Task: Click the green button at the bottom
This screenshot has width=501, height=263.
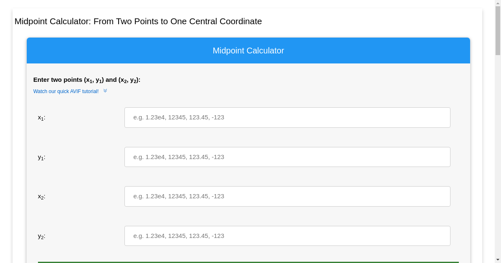Action: (x=248, y=262)
